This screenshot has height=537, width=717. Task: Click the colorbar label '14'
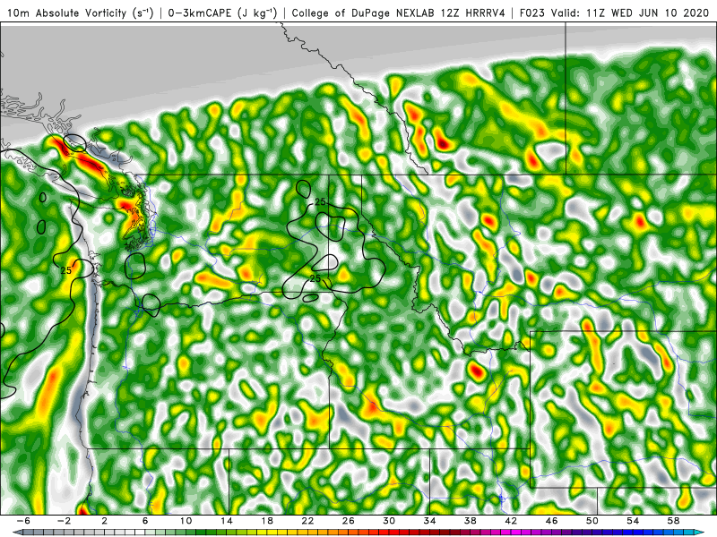click(x=227, y=521)
